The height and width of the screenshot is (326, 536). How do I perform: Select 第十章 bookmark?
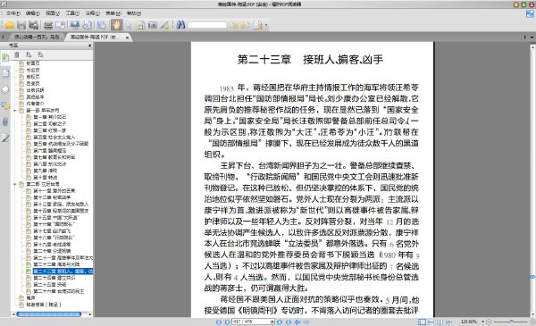46,178
